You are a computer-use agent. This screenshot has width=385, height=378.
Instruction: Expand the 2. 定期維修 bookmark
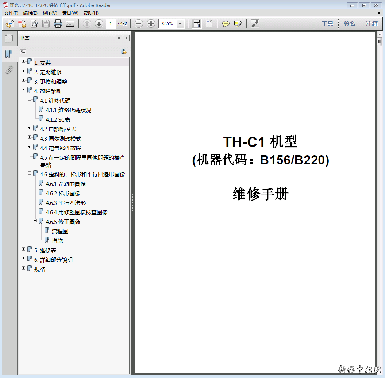pos(24,71)
